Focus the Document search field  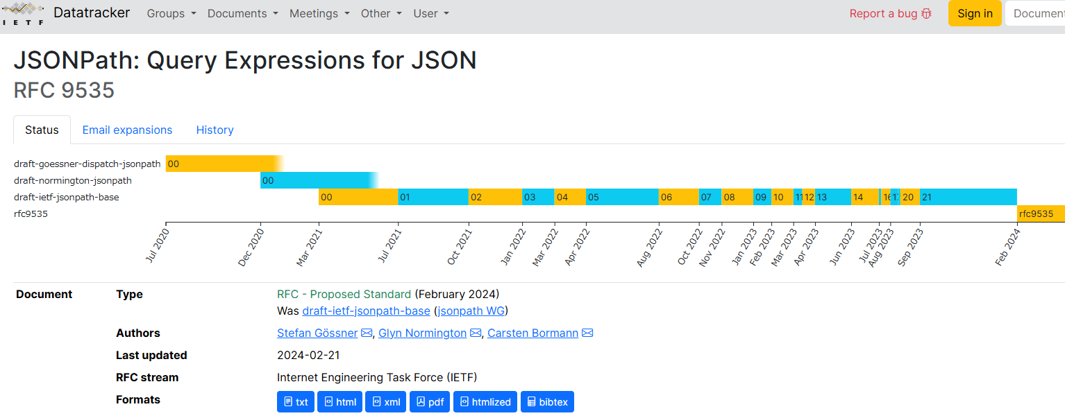(1035, 13)
